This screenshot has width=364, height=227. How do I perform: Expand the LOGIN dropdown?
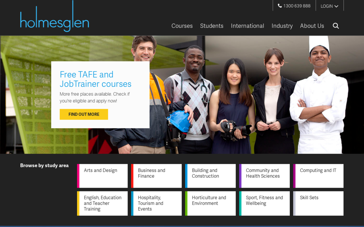[x=329, y=6]
